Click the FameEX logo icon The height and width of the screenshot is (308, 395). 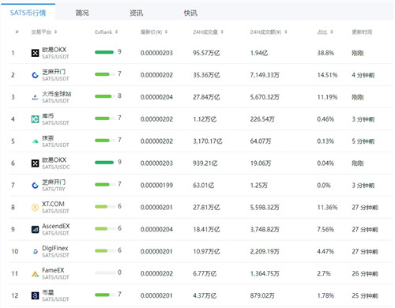tap(35, 274)
